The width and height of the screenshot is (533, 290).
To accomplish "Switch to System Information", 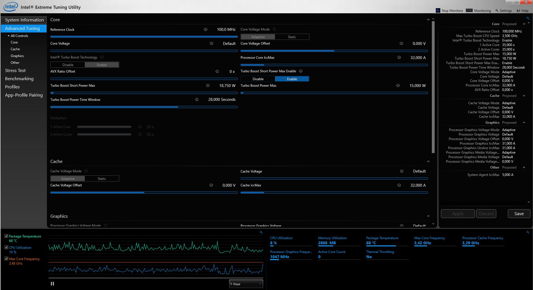I will coord(24,20).
